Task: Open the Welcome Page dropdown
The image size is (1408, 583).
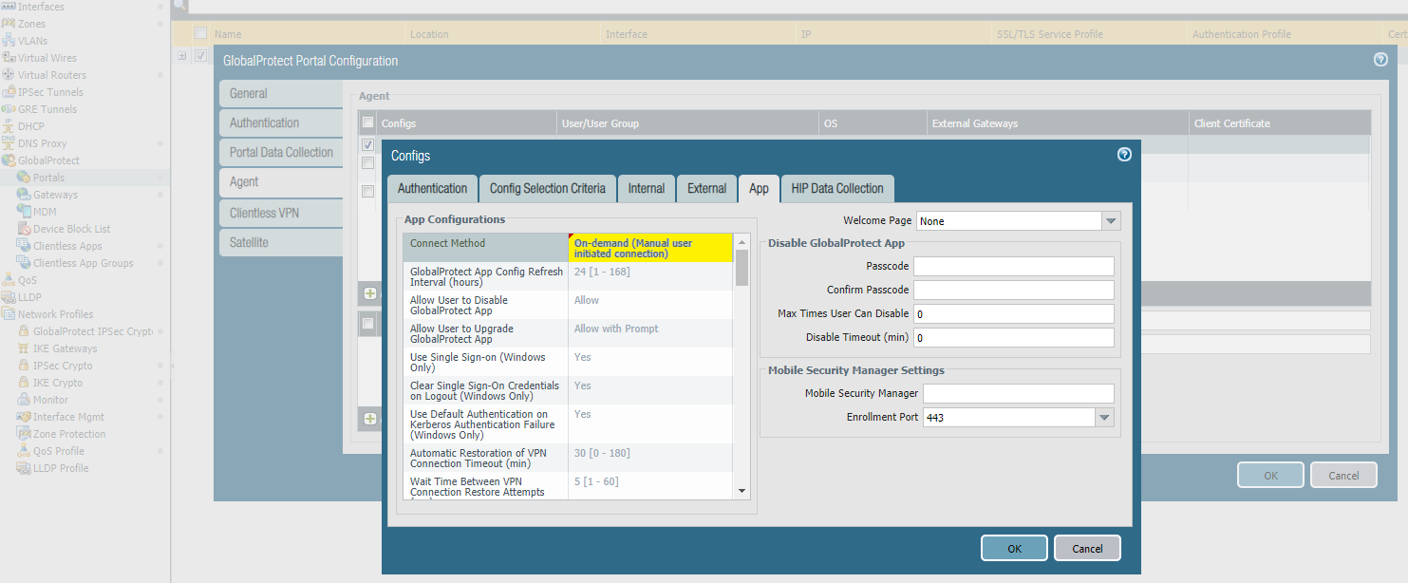Action: [1111, 221]
